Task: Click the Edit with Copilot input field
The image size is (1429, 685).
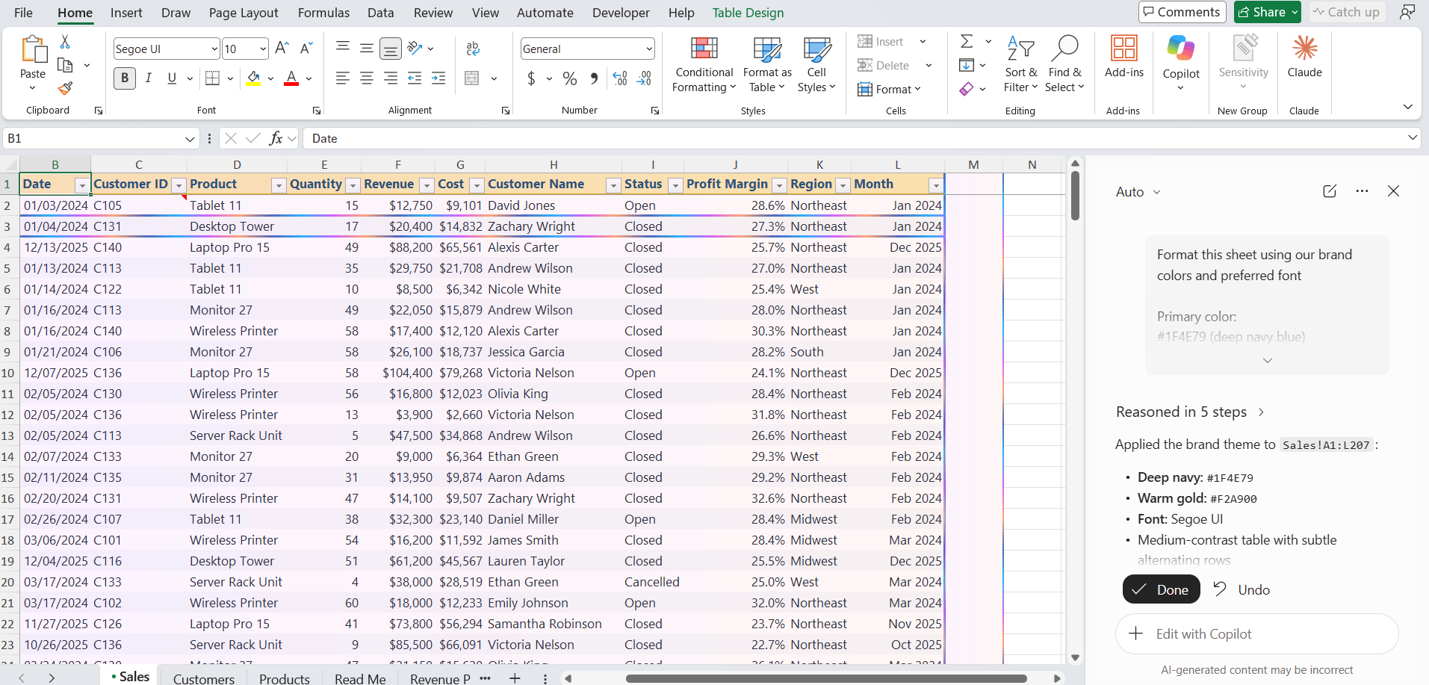Action: [x=1256, y=633]
